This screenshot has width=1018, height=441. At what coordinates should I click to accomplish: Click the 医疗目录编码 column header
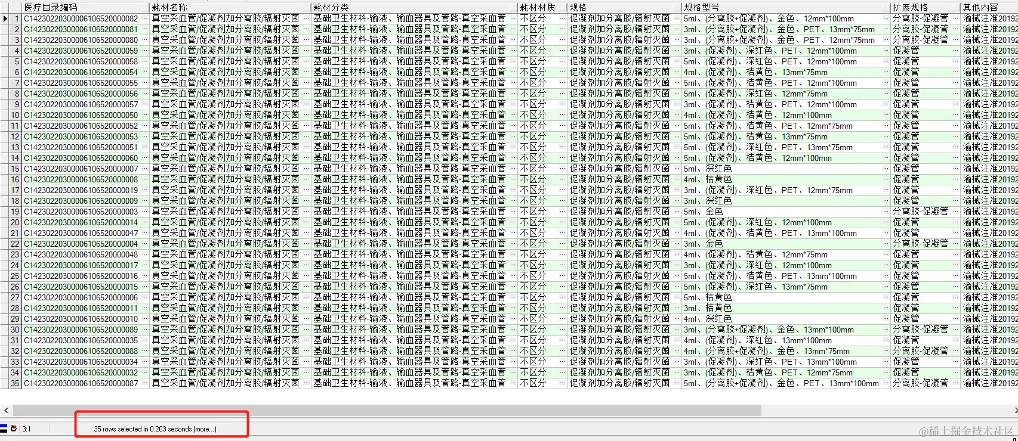85,7
